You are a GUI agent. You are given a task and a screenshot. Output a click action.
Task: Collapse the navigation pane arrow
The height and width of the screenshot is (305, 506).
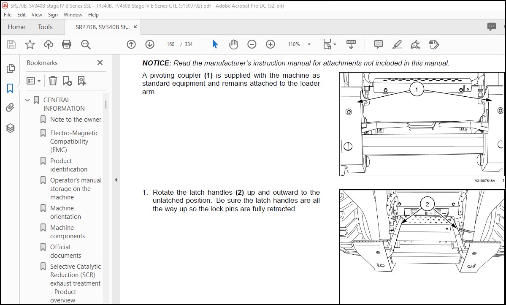(x=116, y=180)
